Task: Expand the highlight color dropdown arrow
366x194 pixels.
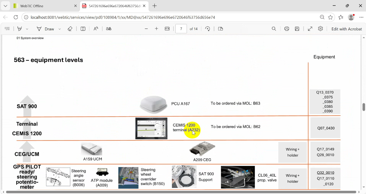Action: click(x=27, y=29)
